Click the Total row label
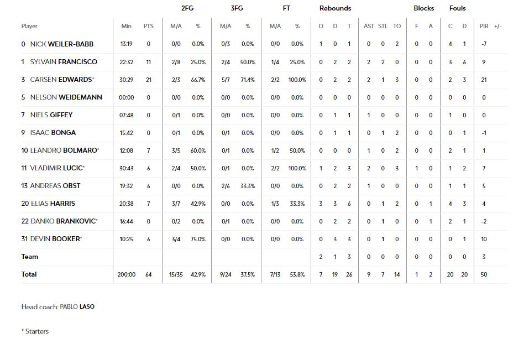Image resolution: width=529 pixels, height=343 pixels. [x=29, y=274]
